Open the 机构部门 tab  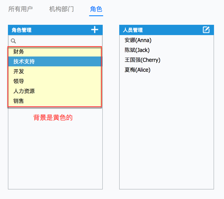tap(61, 9)
